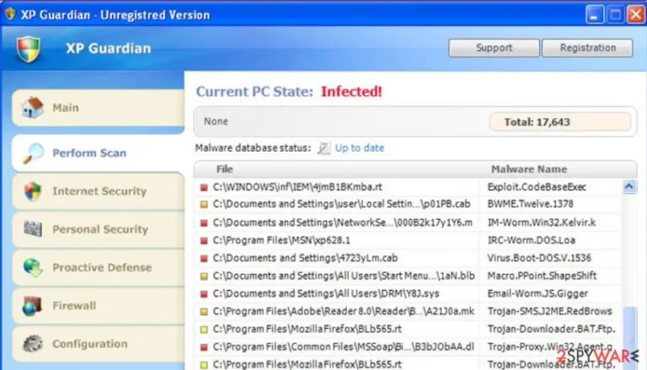
Task: Select Macro.PPoint.ShapeShift entry
Action: [542, 276]
